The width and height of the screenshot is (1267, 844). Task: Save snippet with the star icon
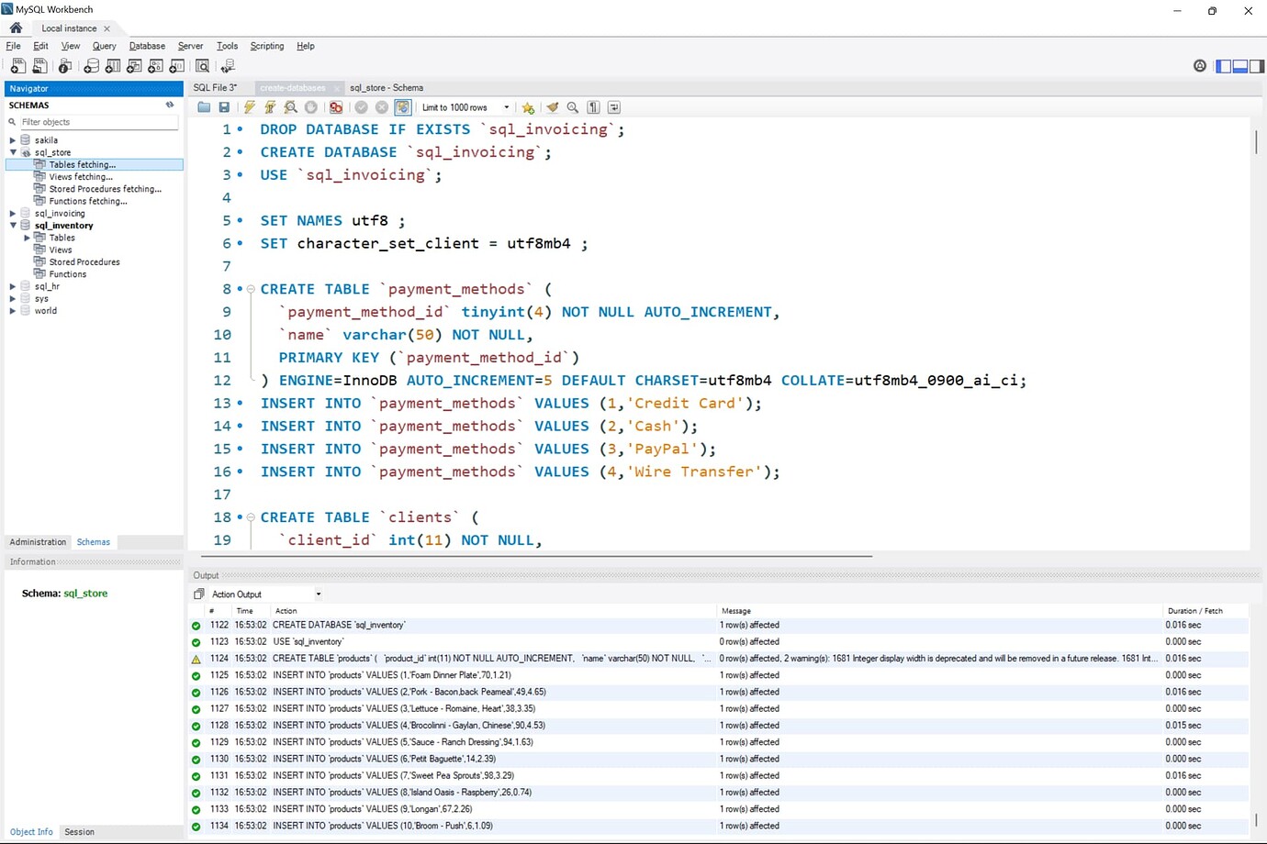click(x=528, y=107)
